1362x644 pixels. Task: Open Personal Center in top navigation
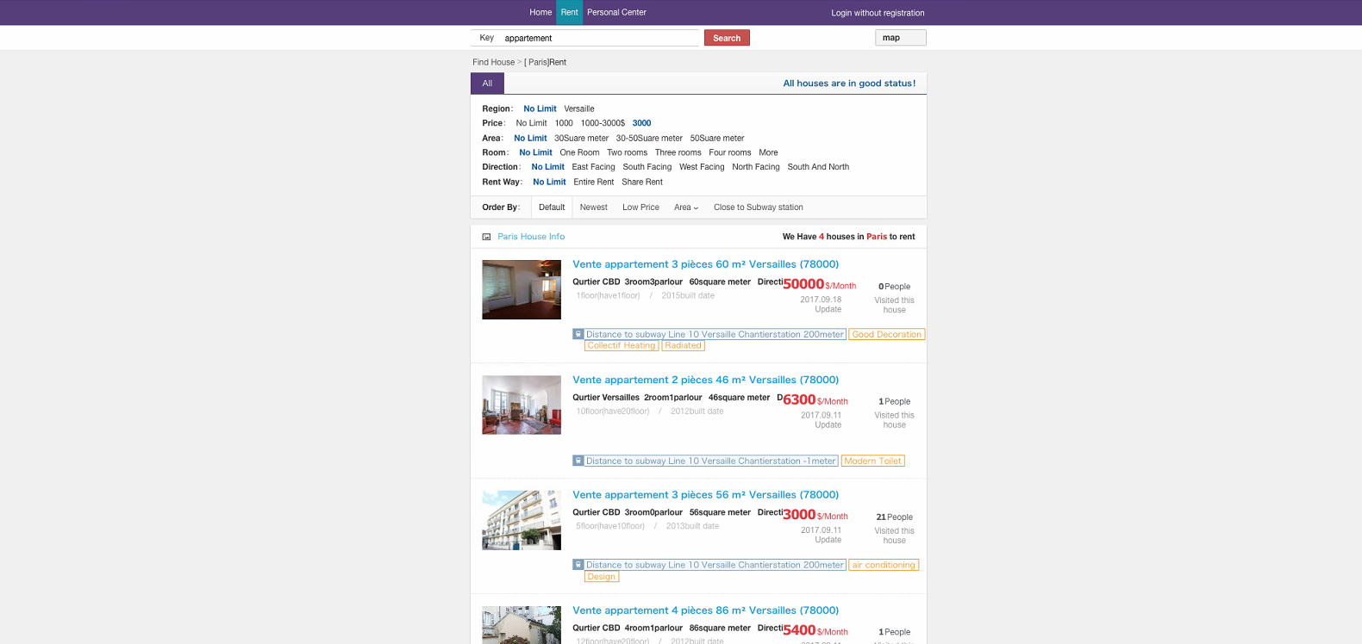(616, 12)
